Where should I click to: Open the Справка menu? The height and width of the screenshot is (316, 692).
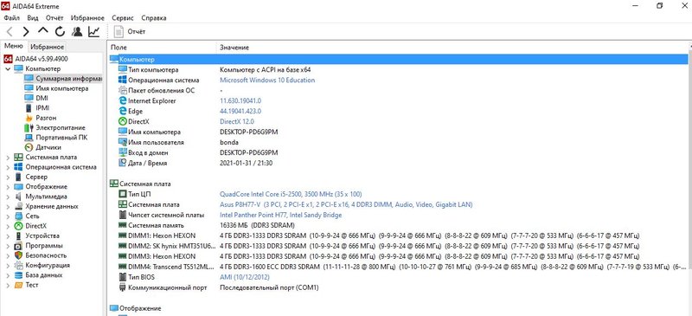pyautogui.click(x=154, y=18)
